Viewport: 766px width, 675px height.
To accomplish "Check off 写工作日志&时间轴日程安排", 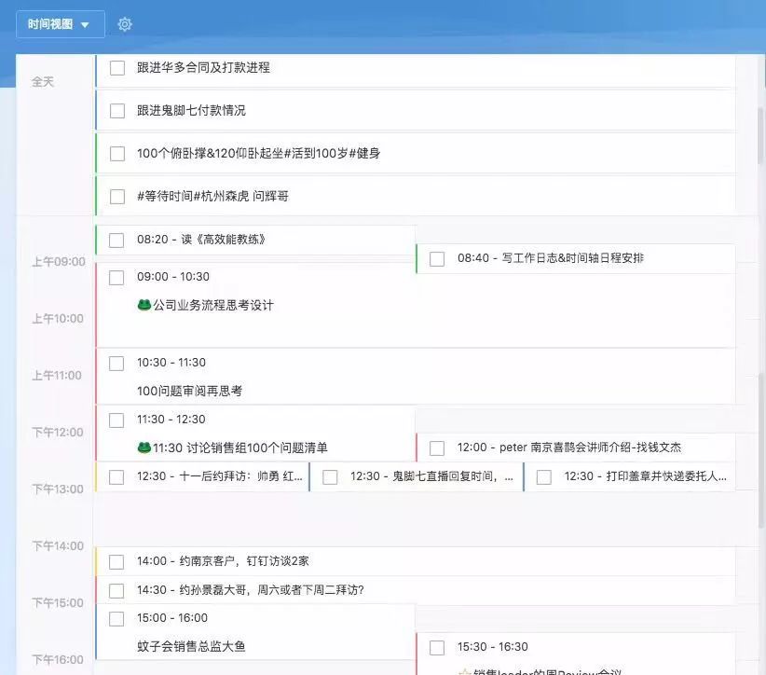I will tap(436, 259).
